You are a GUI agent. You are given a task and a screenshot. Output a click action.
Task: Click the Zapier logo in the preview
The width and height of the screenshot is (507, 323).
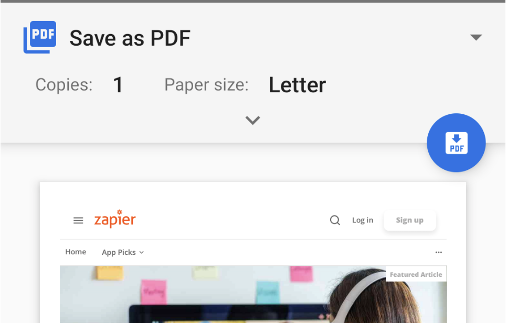(x=115, y=219)
